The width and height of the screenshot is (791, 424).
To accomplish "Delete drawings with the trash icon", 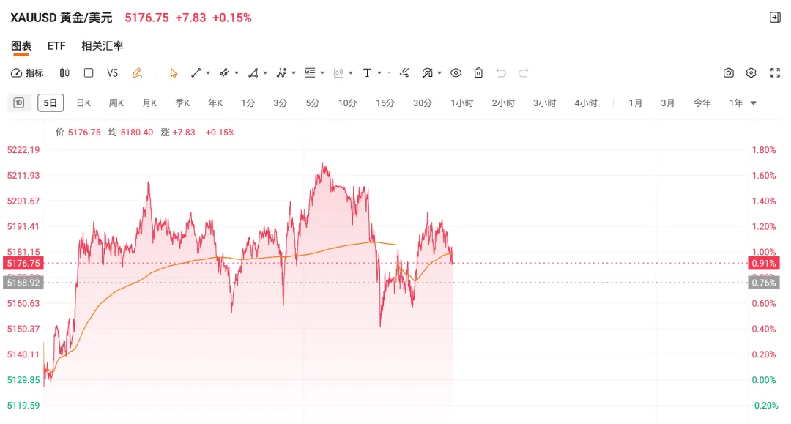I will click(x=478, y=72).
